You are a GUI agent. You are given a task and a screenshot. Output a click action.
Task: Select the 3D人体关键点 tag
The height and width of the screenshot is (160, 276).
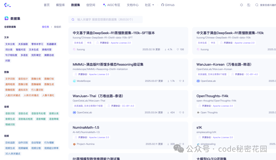13,154
